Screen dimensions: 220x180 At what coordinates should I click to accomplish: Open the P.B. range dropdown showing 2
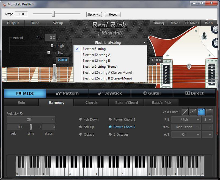[x=207, y=119]
